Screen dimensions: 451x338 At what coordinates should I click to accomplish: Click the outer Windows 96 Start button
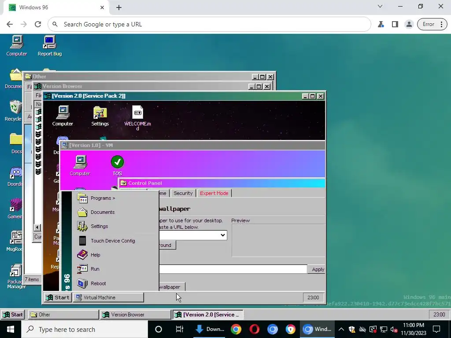coord(13,314)
